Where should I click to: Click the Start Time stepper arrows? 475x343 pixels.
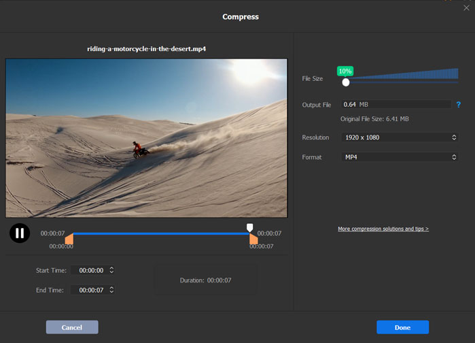pyautogui.click(x=111, y=270)
